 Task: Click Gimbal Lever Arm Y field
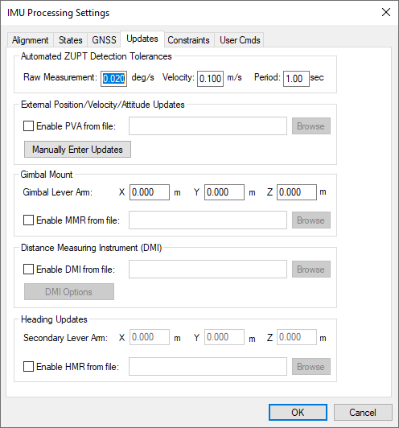(x=224, y=192)
